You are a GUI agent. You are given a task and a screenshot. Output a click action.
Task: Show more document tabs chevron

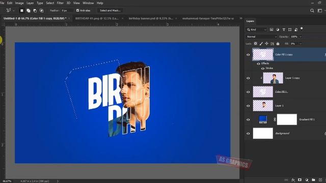click(241, 18)
